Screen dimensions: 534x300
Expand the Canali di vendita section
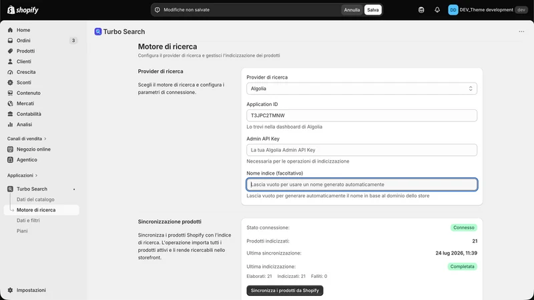pyautogui.click(x=27, y=139)
